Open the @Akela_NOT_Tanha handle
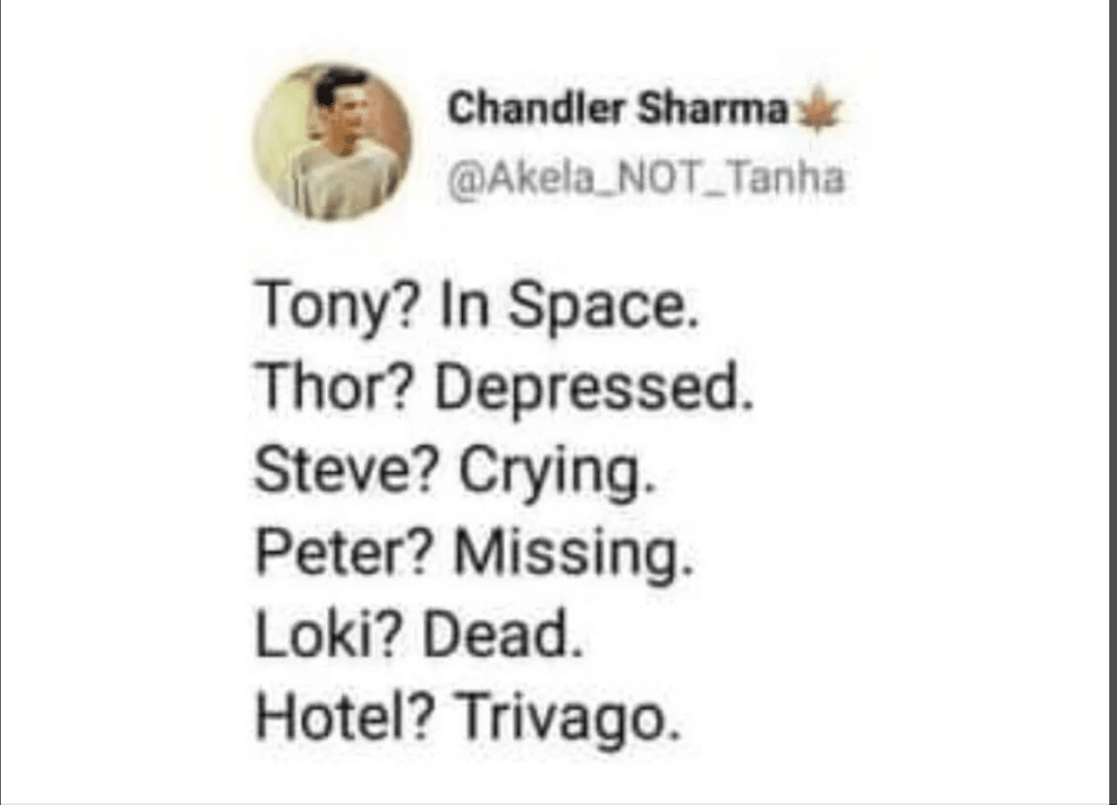 [645, 178]
